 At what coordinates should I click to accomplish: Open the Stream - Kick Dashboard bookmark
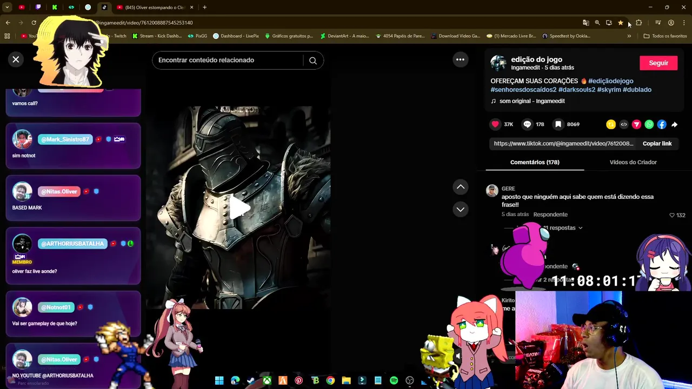point(157,36)
